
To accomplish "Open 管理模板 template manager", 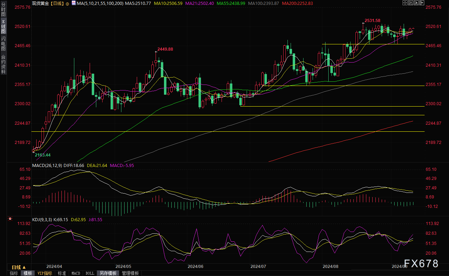I will [130, 273].
